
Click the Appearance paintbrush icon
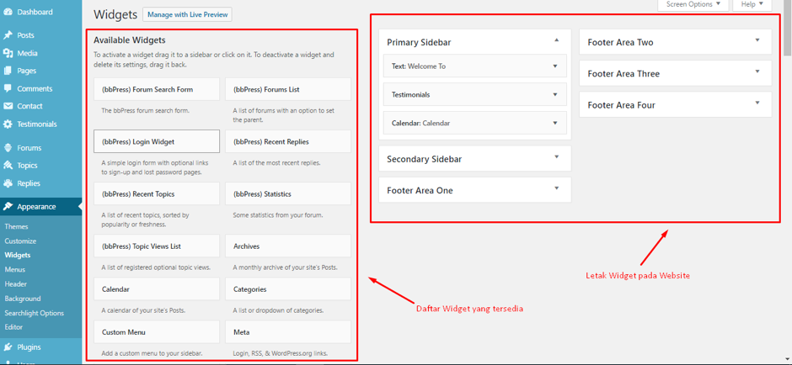8,207
